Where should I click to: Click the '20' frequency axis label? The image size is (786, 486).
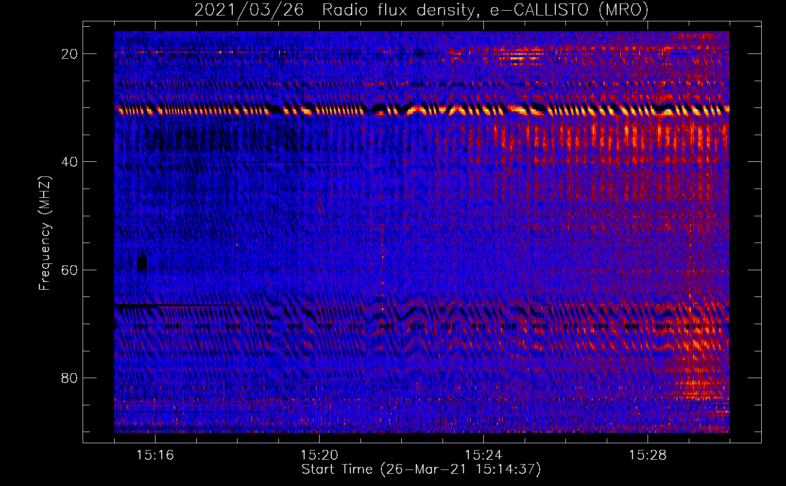pos(69,54)
